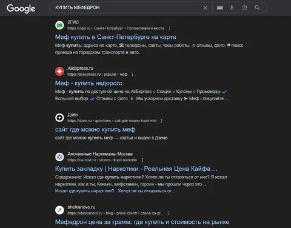
Task: Start voice search with the microphone icon
Action: (232, 8)
